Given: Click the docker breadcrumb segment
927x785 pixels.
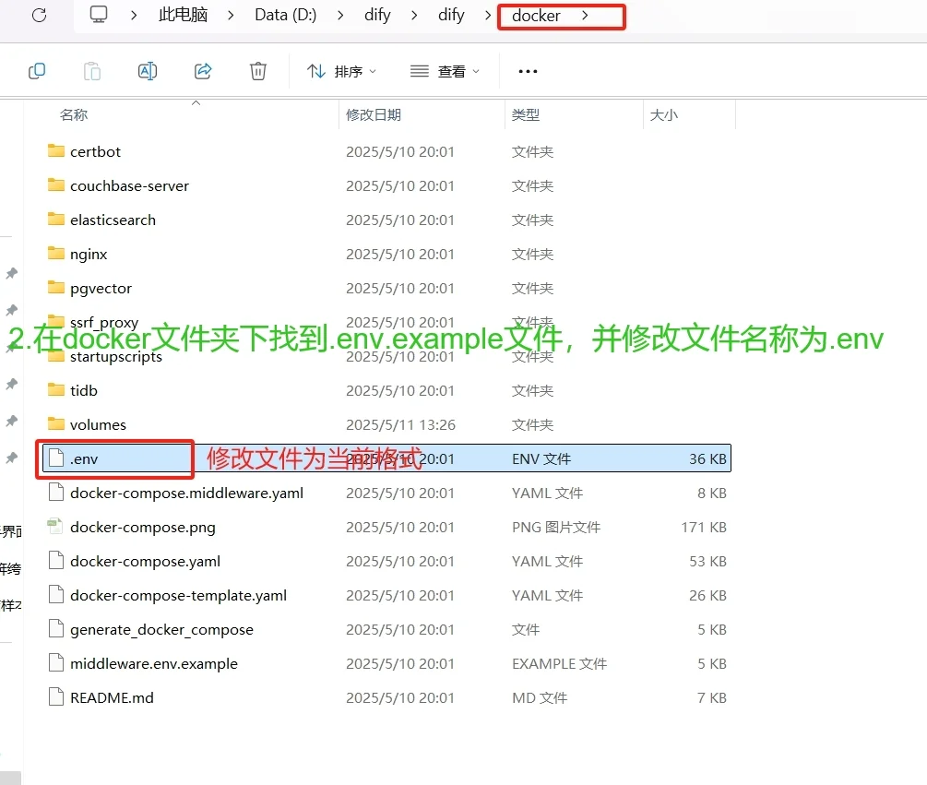Looking at the screenshot, I should [536, 16].
